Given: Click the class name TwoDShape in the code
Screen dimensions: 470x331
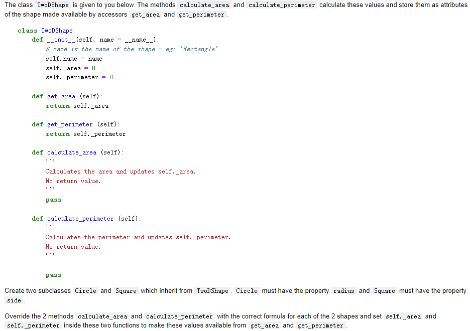Looking at the screenshot, I should tap(57, 30).
